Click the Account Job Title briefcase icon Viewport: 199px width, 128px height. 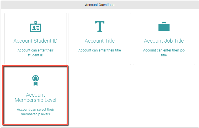pos(164,26)
